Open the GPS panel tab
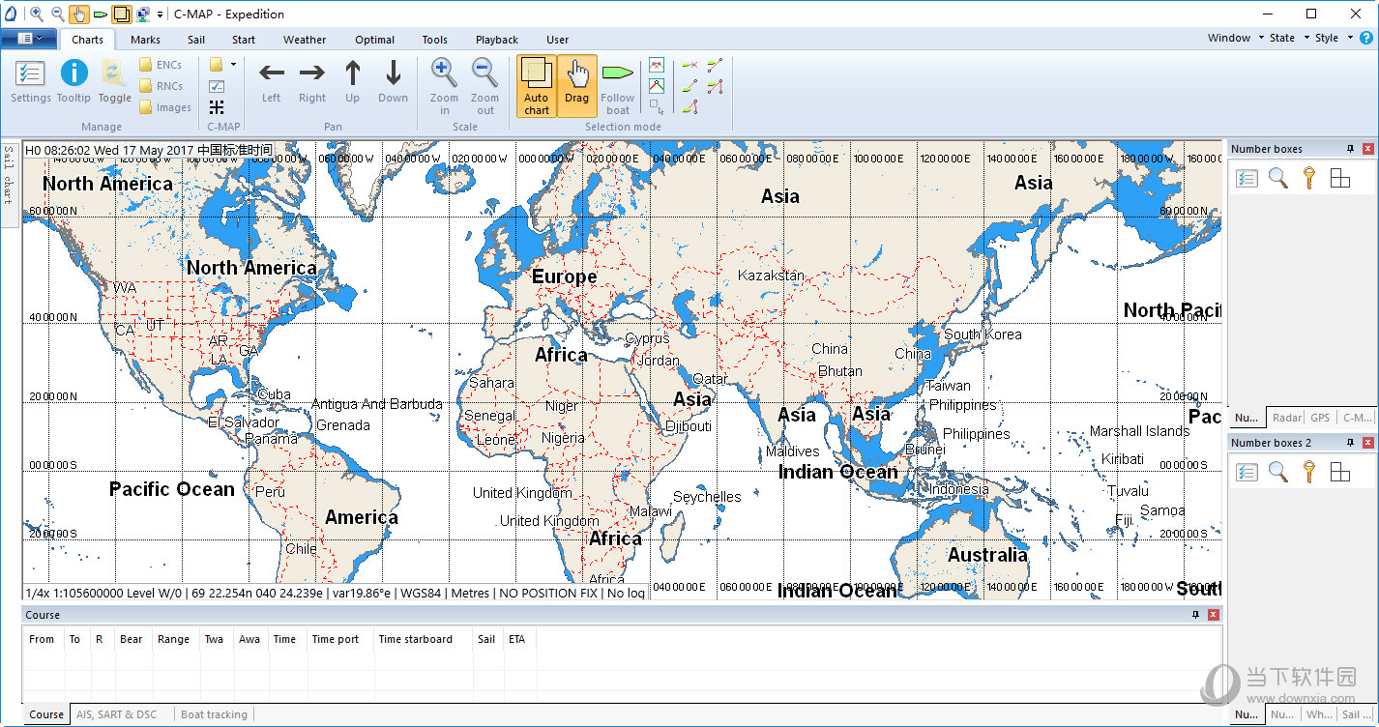Screen dimensions: 1379x727 tap(1320, 418)
